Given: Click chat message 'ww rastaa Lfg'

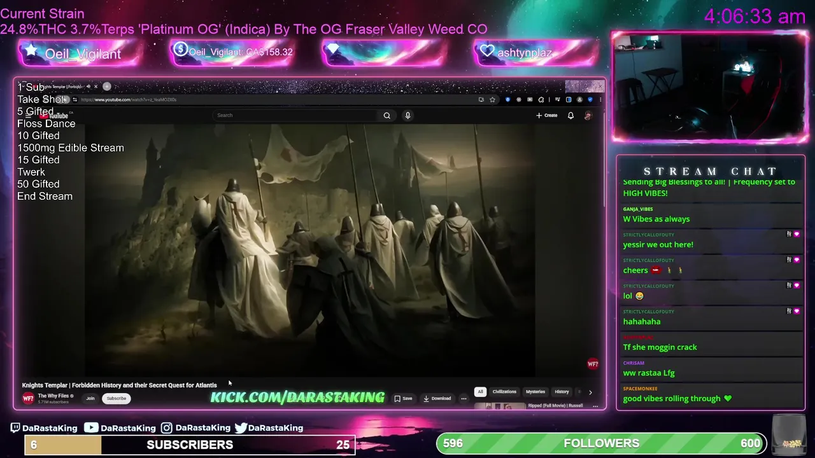Looking at the screenshot, I should click(649, 373).
